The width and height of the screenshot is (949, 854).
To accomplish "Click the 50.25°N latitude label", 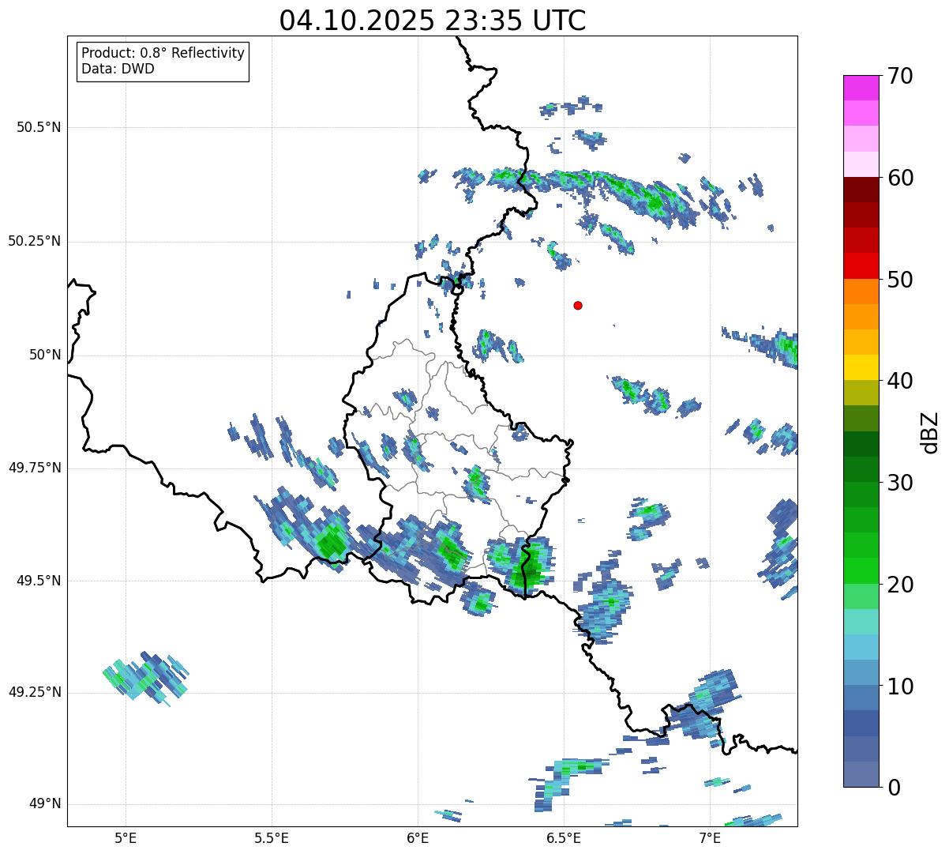I will (x=35, y=241).
